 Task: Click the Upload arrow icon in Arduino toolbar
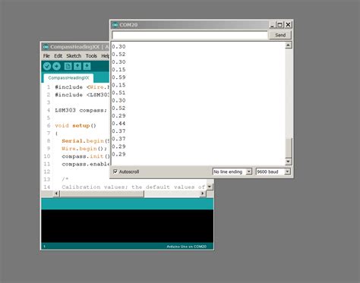coord(56,66)
